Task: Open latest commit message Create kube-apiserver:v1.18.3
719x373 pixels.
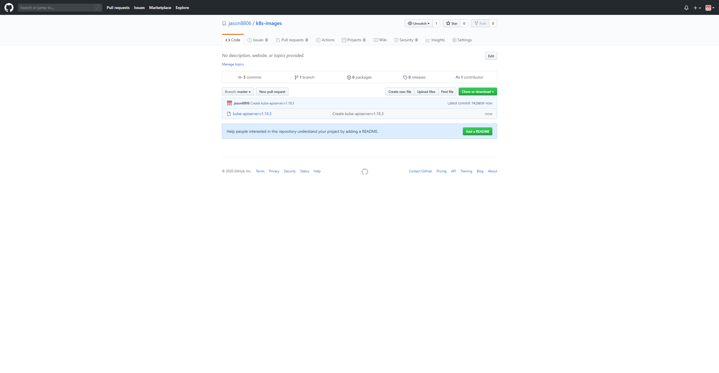Action: (x=272, y=103)
